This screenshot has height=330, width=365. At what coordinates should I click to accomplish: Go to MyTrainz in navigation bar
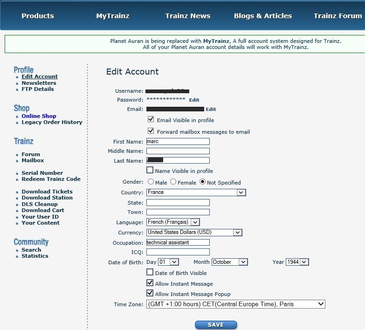click(113, 15)
